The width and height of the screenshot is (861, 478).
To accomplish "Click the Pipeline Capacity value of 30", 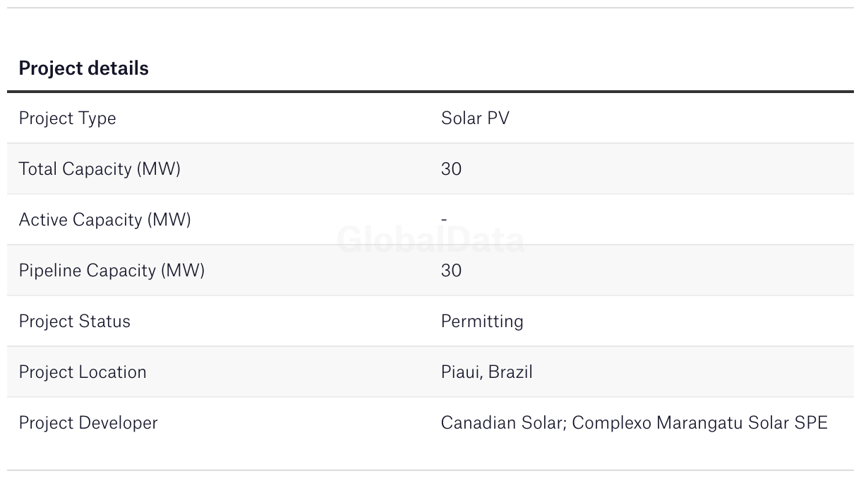I will (x=451, y=271).
